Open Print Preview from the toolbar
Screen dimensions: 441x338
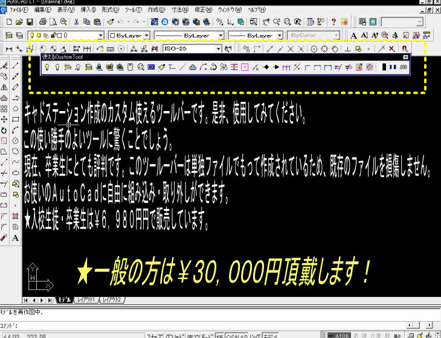coord(53,22)
